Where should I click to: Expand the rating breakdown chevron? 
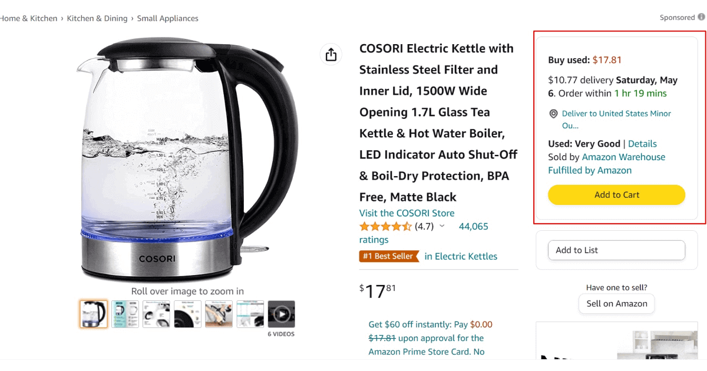442,227
